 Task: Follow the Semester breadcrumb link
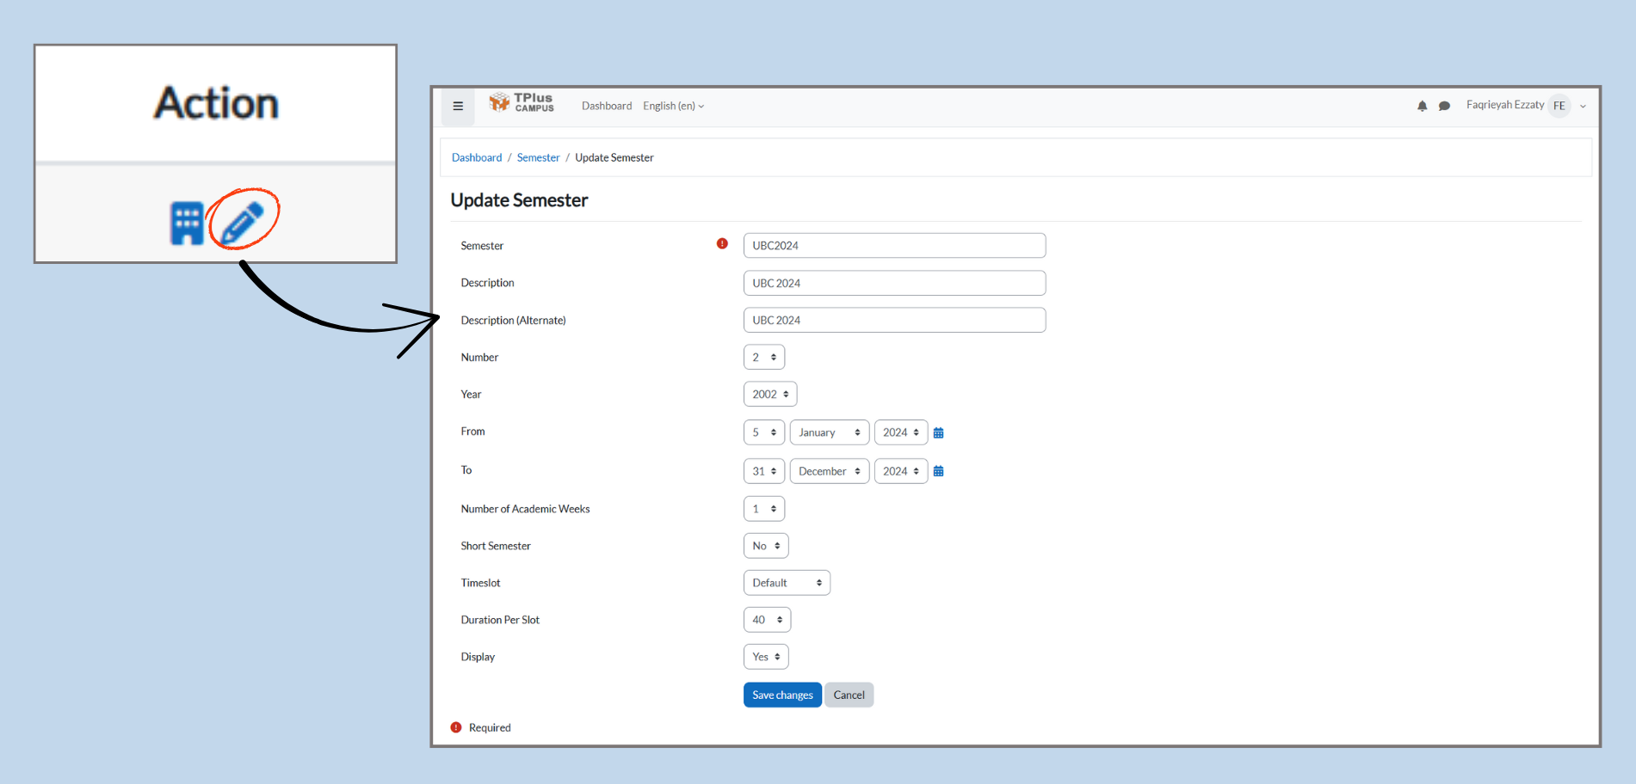538,158
